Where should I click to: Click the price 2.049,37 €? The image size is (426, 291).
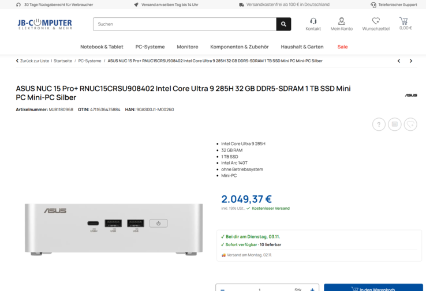click(246, 199)
